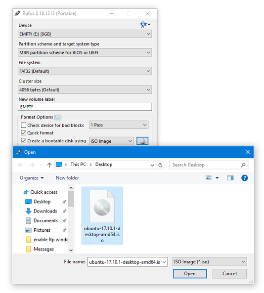Toggle Format Options advanced arrow

tap(58, 118)
